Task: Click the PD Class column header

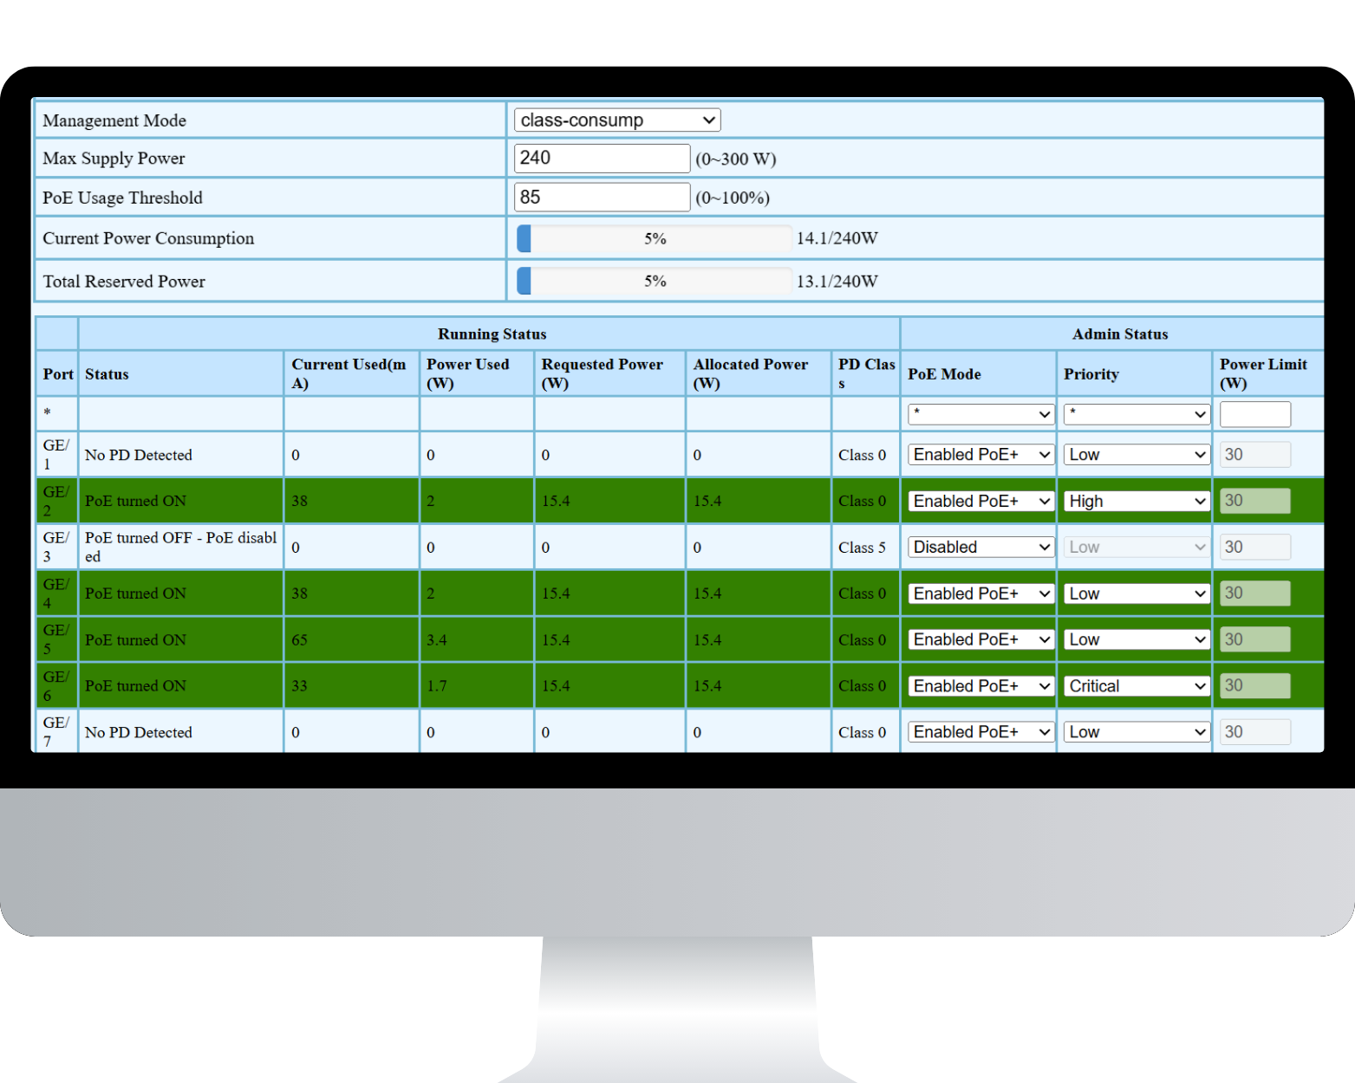Action: point(865,373)
